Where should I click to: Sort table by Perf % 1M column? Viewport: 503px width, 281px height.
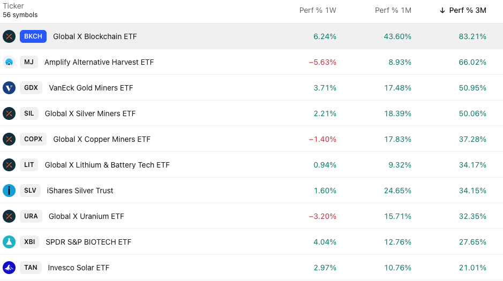pos(393,10)
